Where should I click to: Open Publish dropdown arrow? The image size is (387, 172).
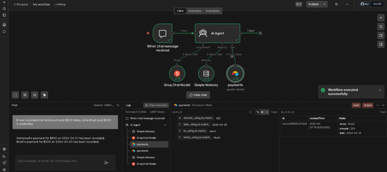[324, 4]
